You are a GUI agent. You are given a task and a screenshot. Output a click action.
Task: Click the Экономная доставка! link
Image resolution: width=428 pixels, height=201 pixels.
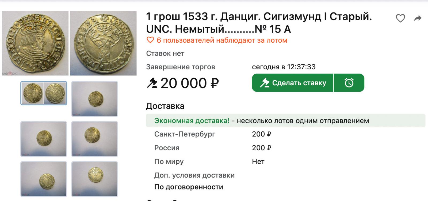[192, 121]
